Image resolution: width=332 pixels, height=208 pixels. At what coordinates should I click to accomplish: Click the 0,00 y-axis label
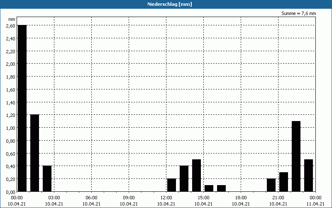pos(11,192)
